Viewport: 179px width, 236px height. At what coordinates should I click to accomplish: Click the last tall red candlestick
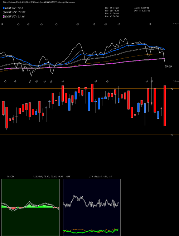(x=165, y=105)
